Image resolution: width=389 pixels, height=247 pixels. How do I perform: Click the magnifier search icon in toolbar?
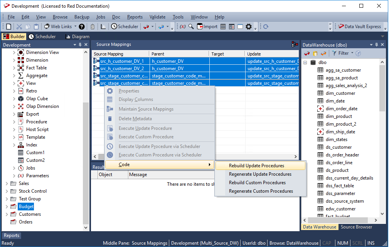tap(191, 27)
